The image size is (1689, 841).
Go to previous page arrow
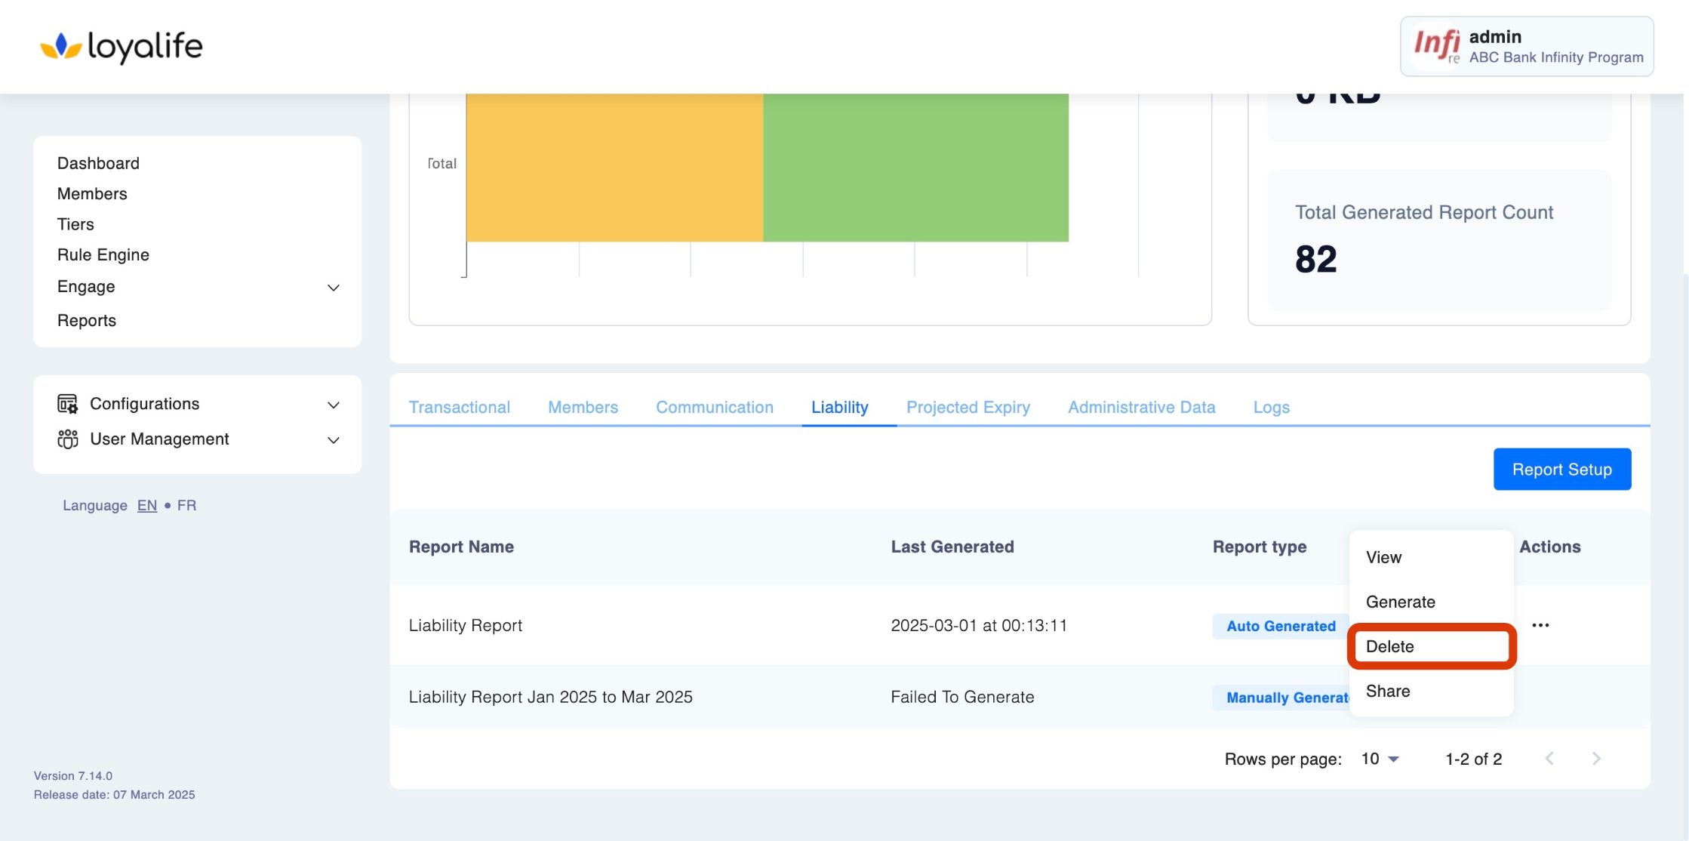coord(1549,759)
